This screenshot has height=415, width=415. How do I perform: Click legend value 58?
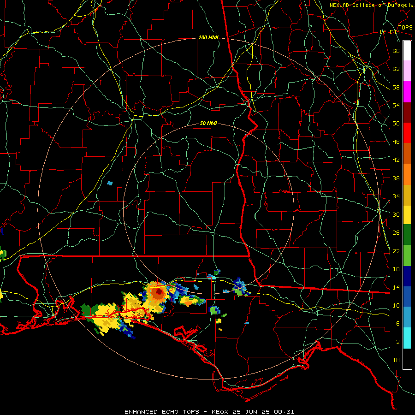(396, 87)
